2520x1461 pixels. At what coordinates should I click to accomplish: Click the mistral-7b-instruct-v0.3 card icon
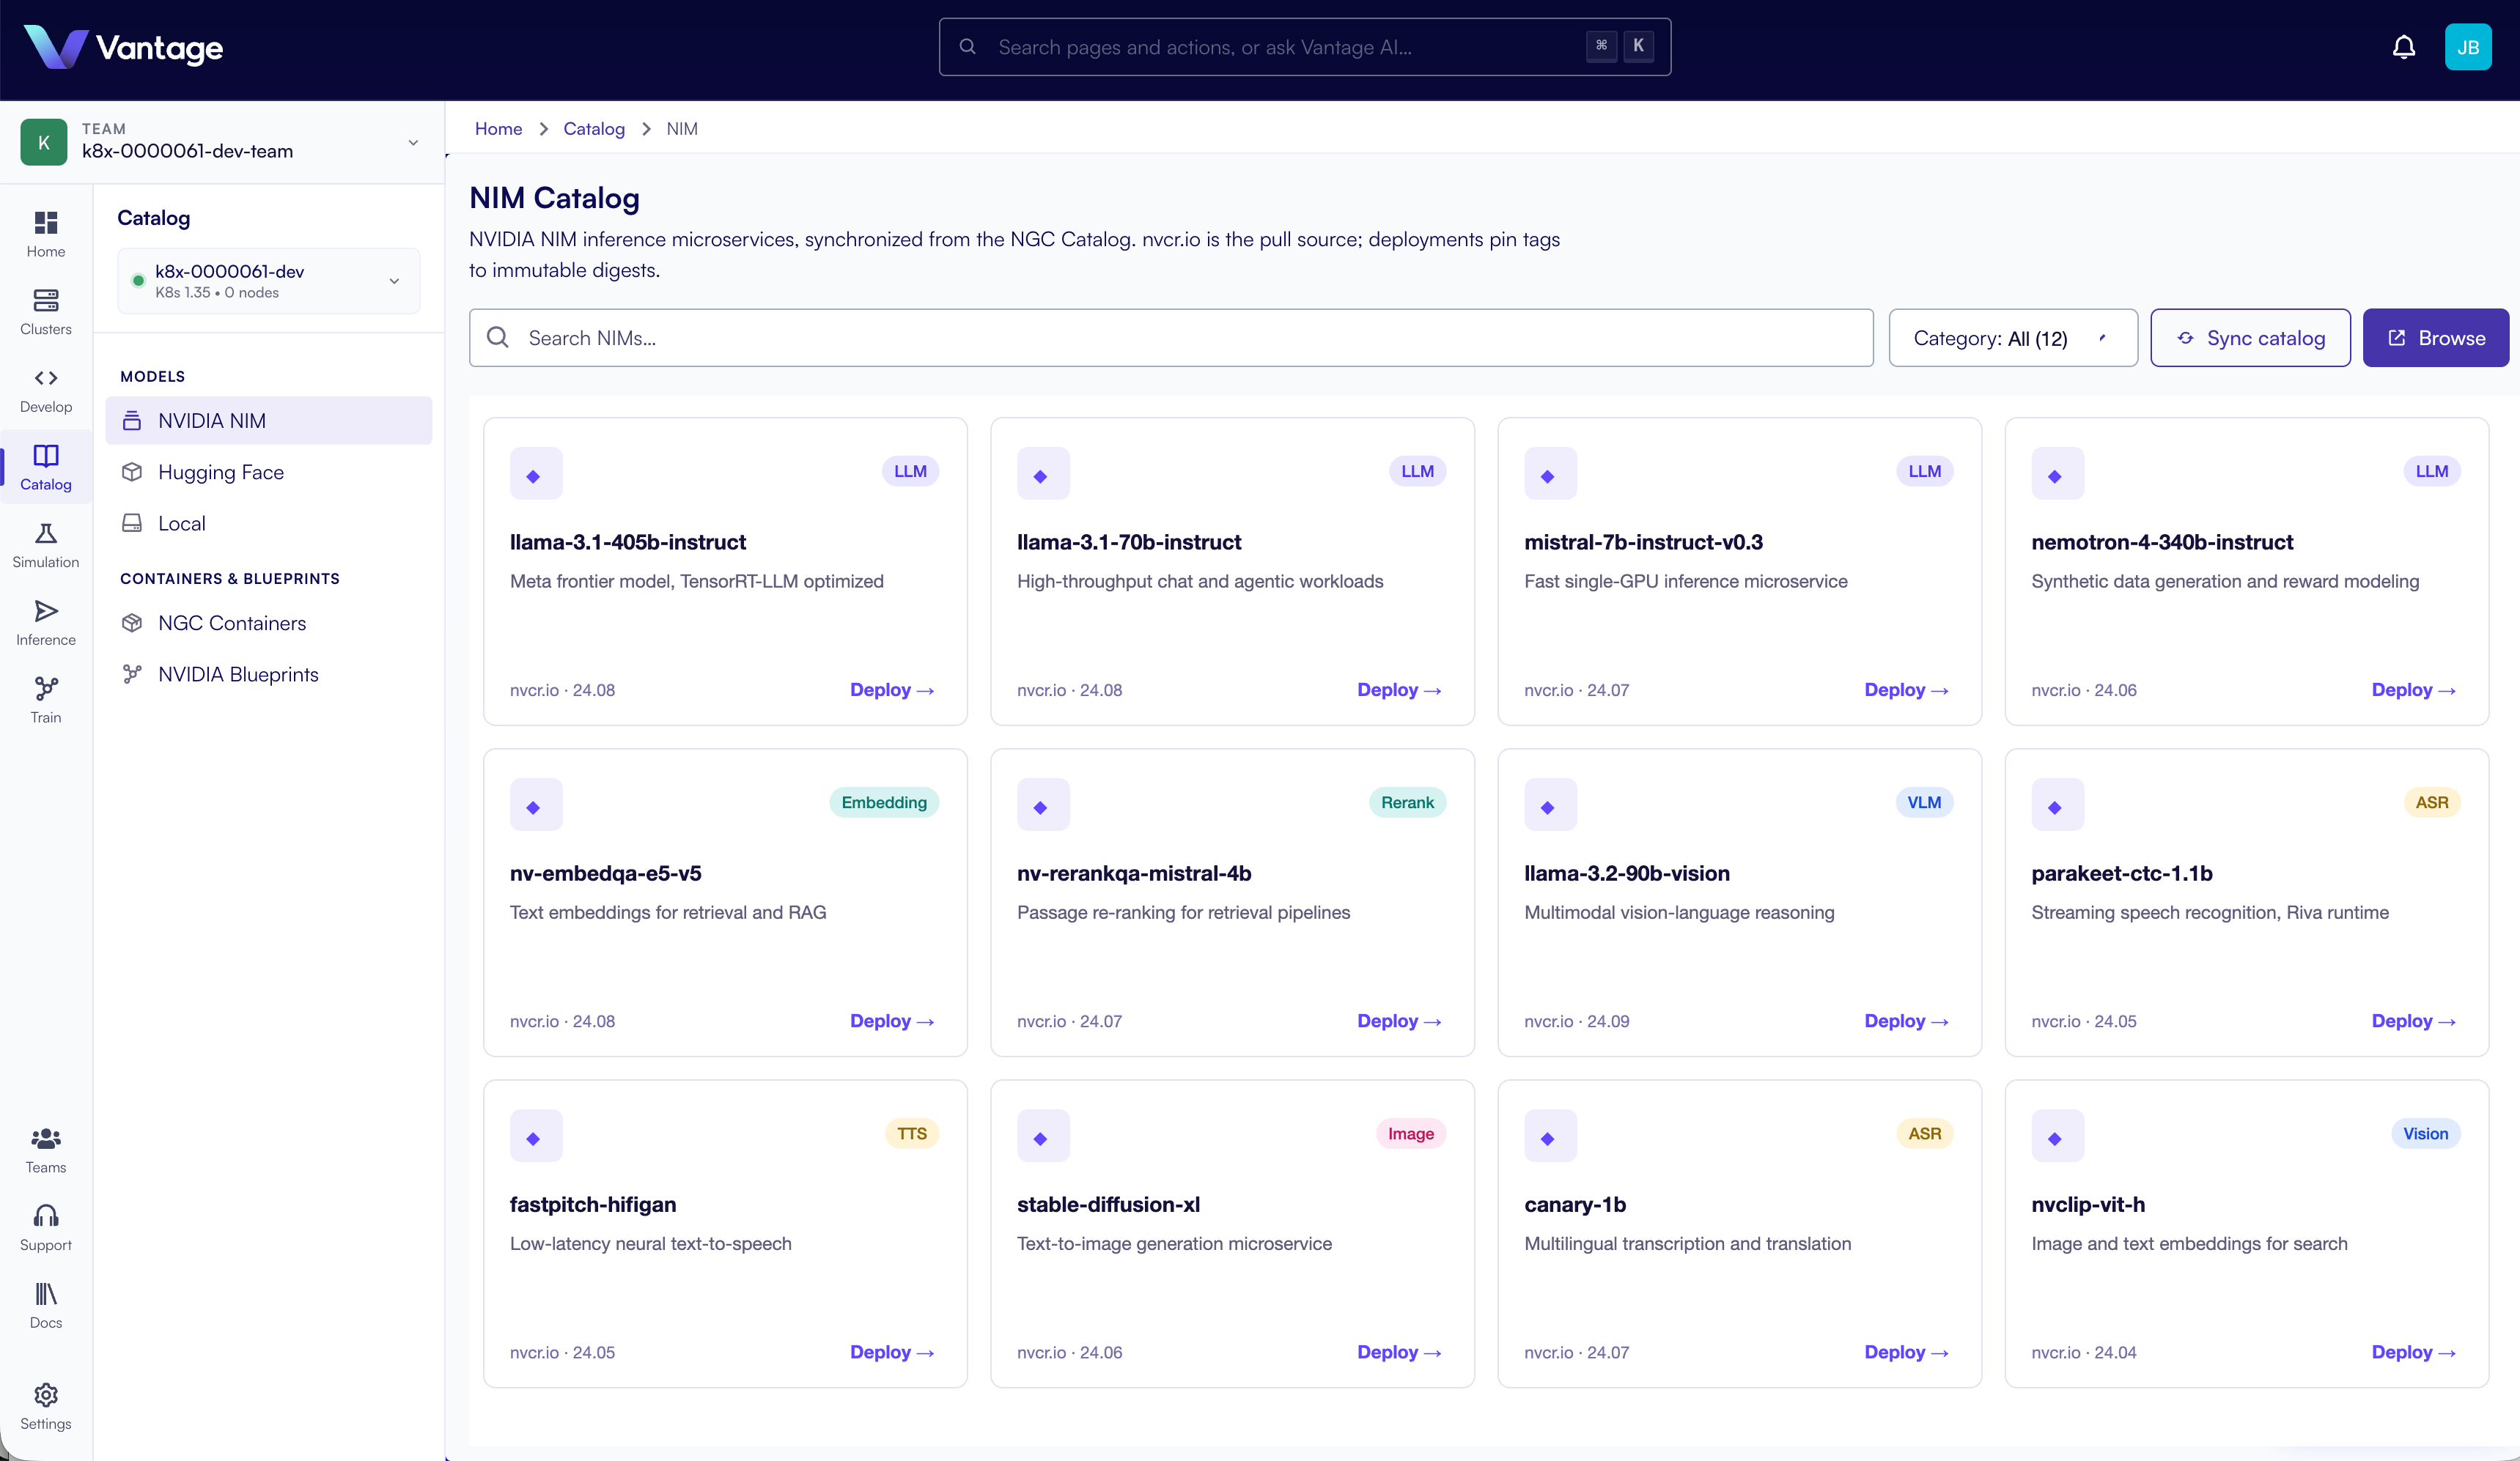(x=1550, y=473)
